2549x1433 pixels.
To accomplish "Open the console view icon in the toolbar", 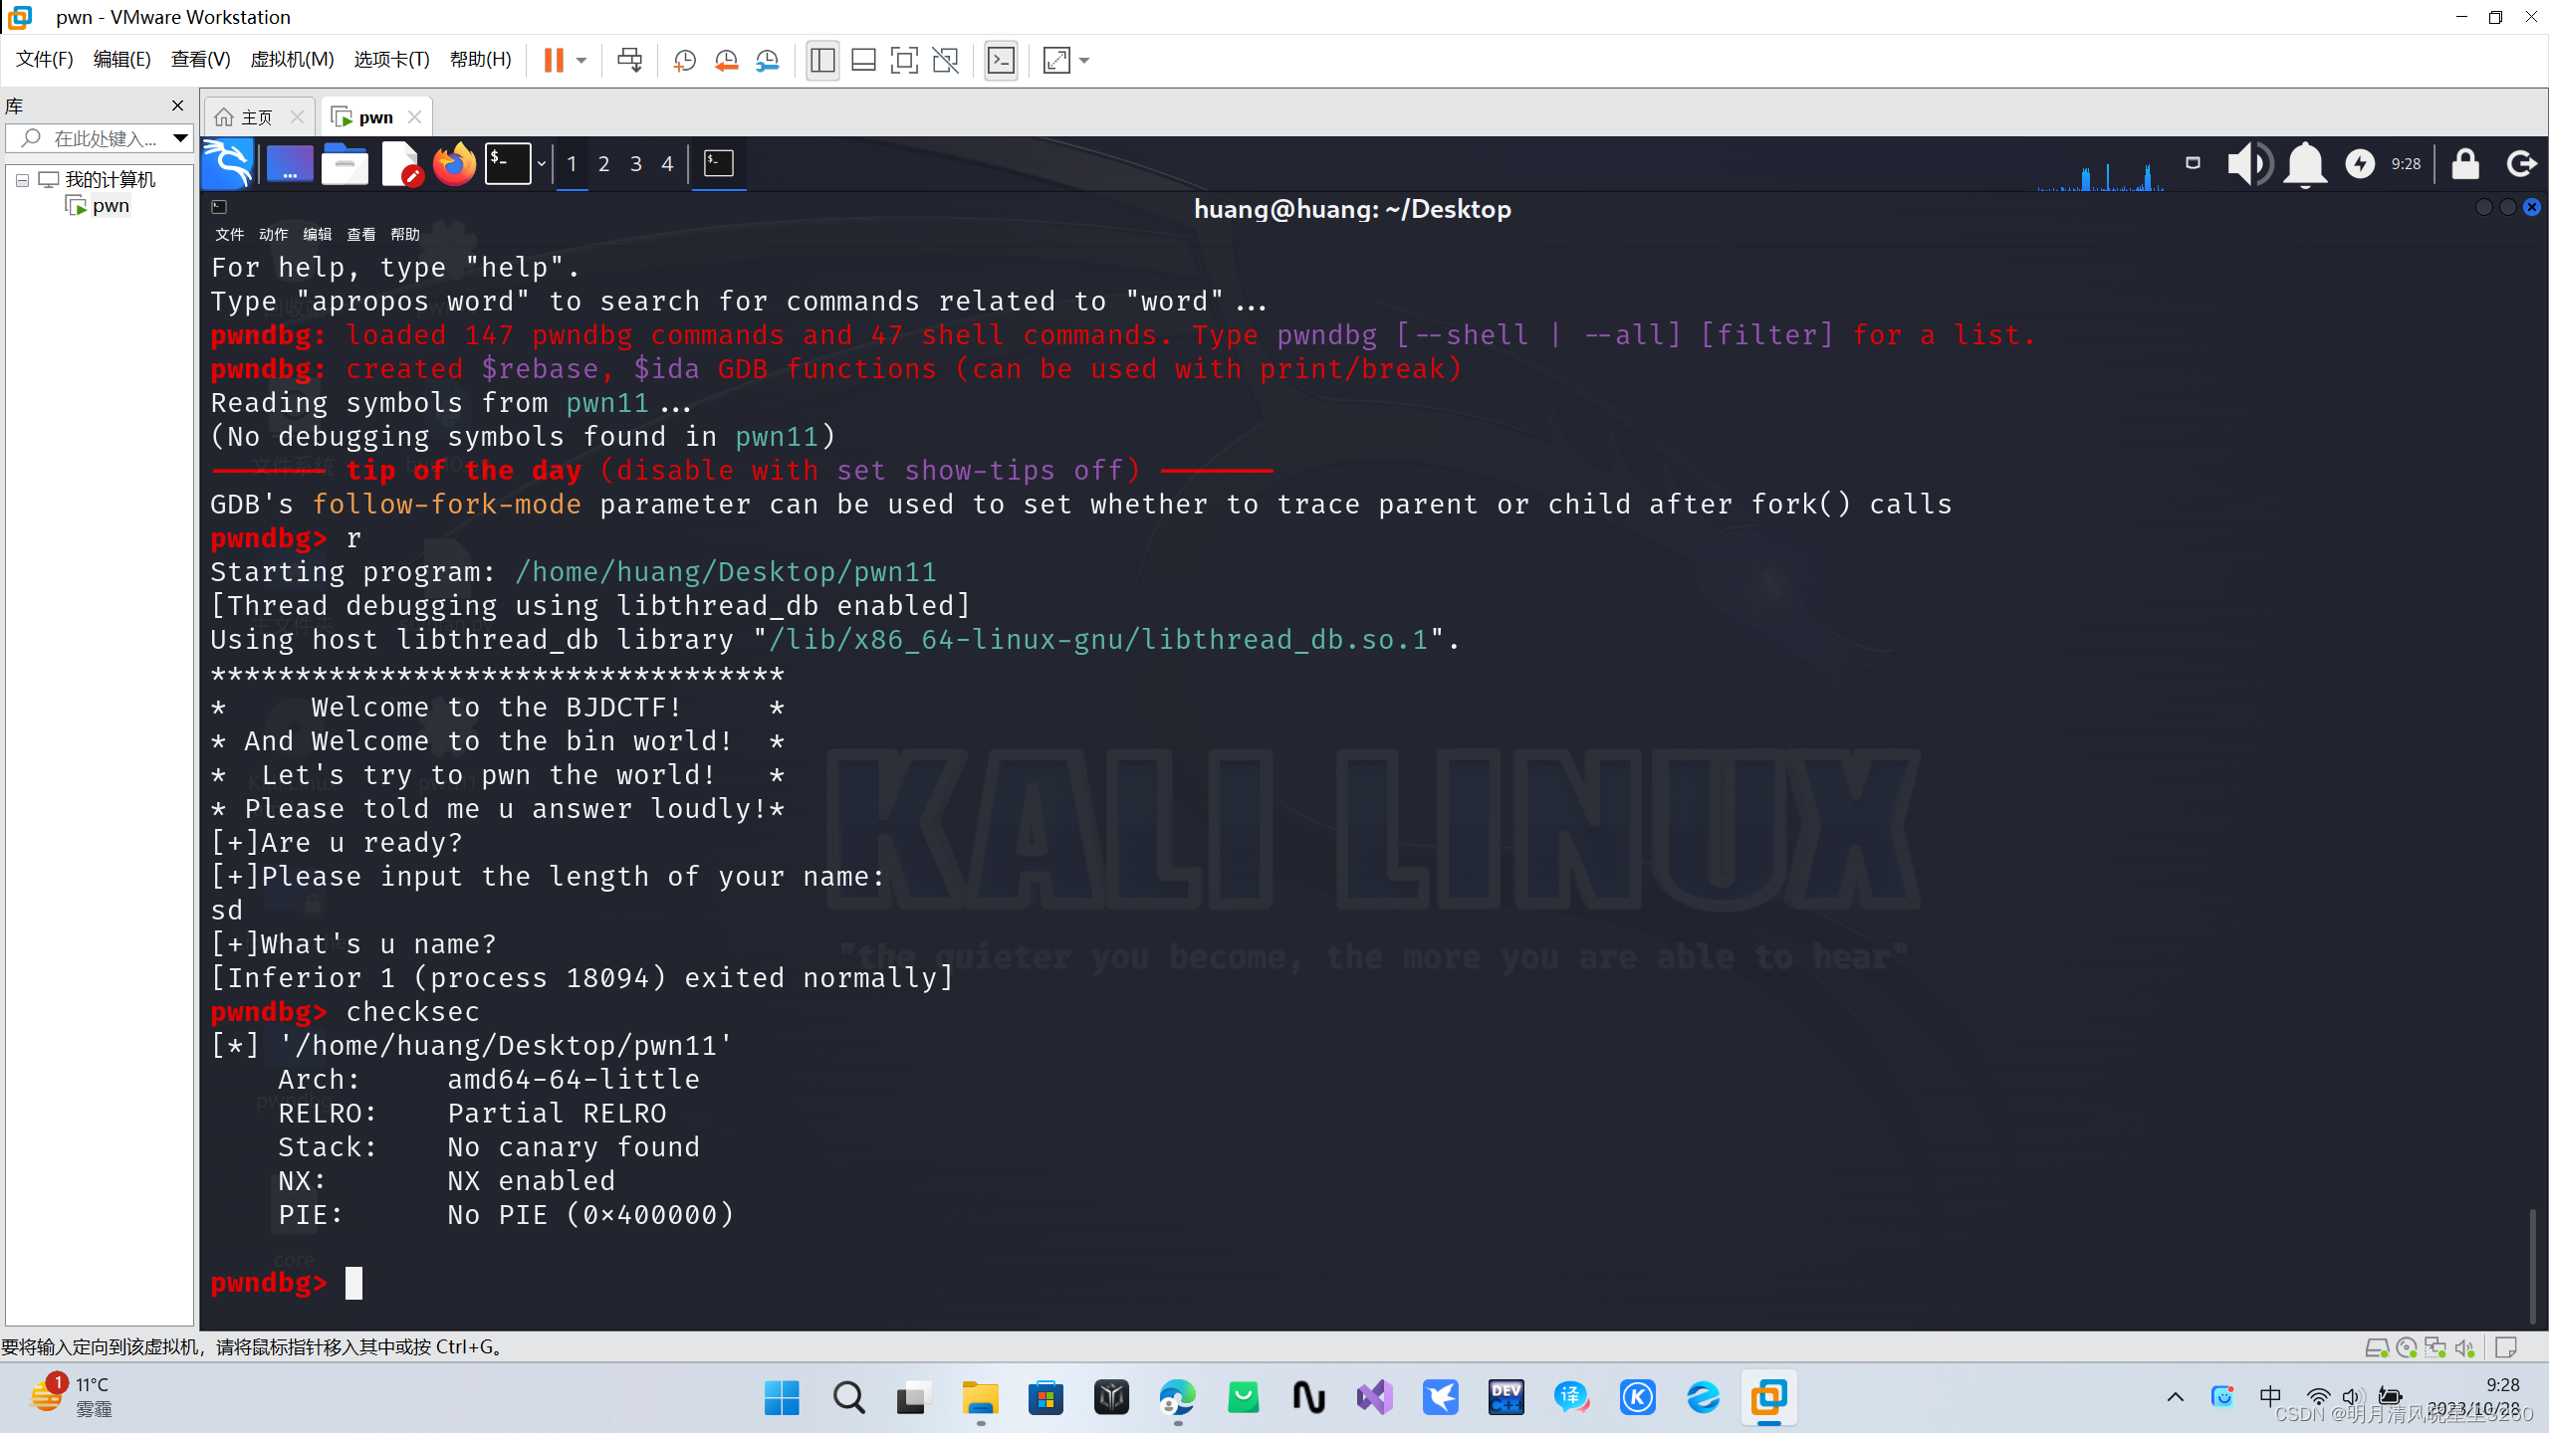I will (1001, 61).
